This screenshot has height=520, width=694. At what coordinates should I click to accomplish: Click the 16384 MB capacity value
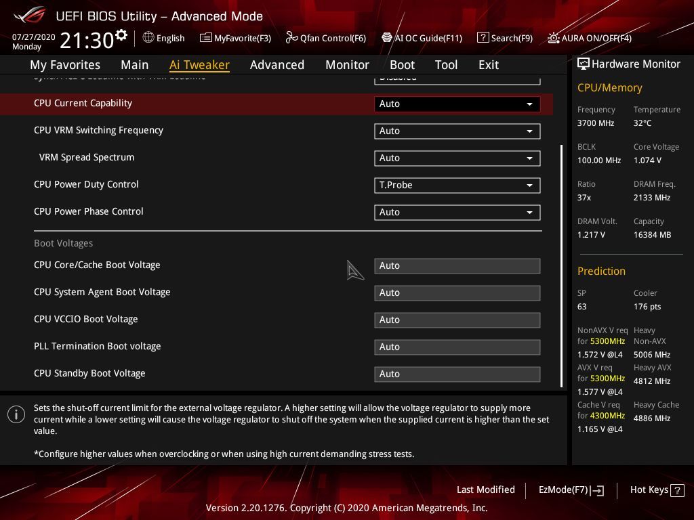pyautogui.click(x=652, y=235)
